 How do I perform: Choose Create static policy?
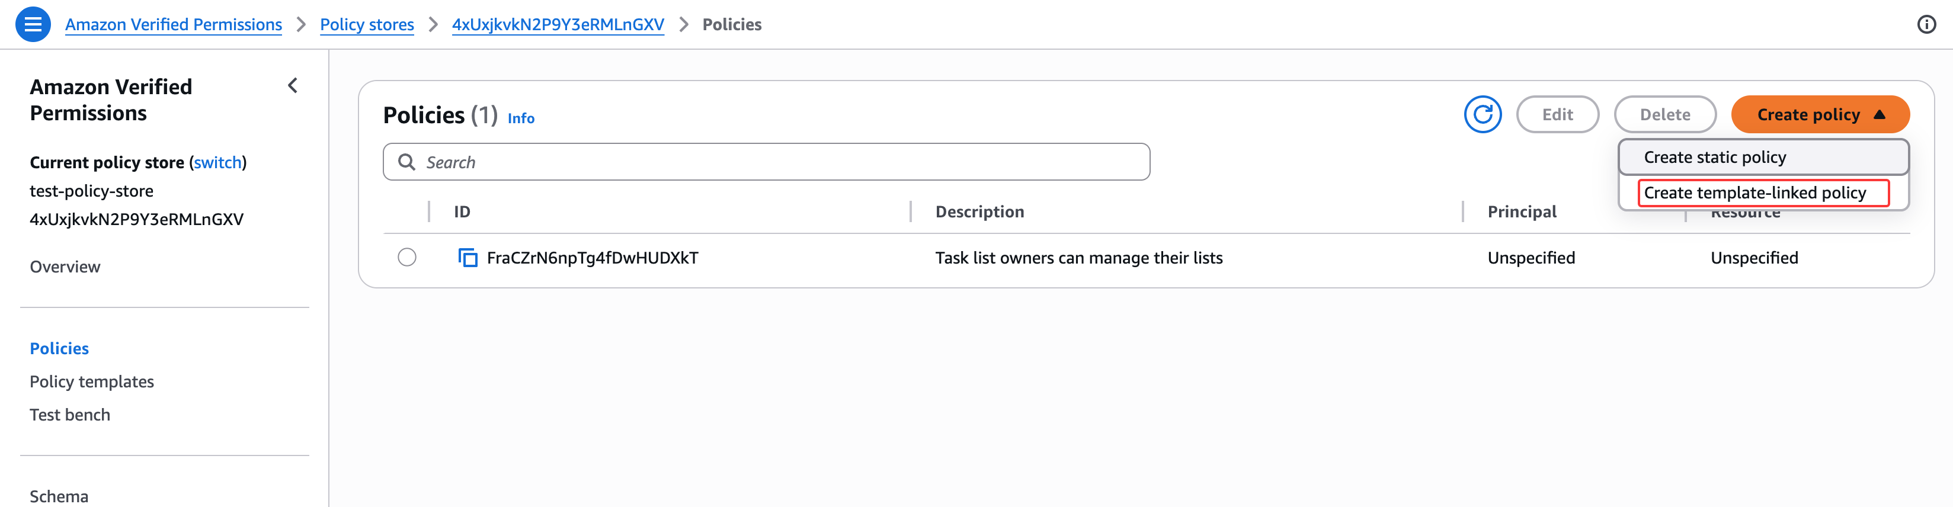1715,157
